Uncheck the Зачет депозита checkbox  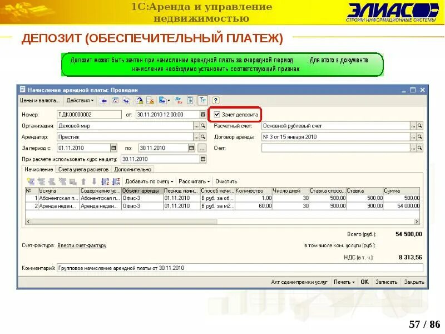217,115
